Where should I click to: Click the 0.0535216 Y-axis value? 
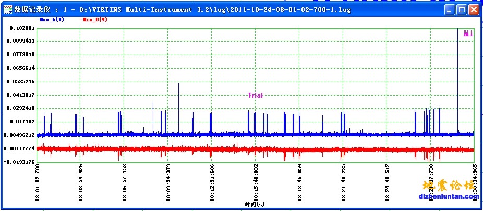21,82
